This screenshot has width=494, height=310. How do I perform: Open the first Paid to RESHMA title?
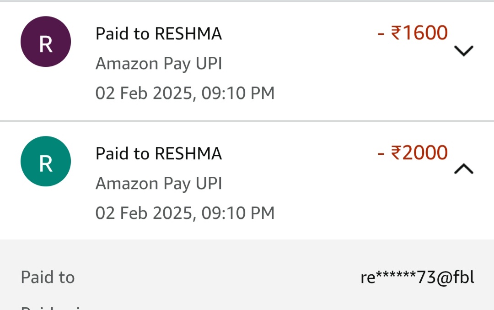pos(158,34)
